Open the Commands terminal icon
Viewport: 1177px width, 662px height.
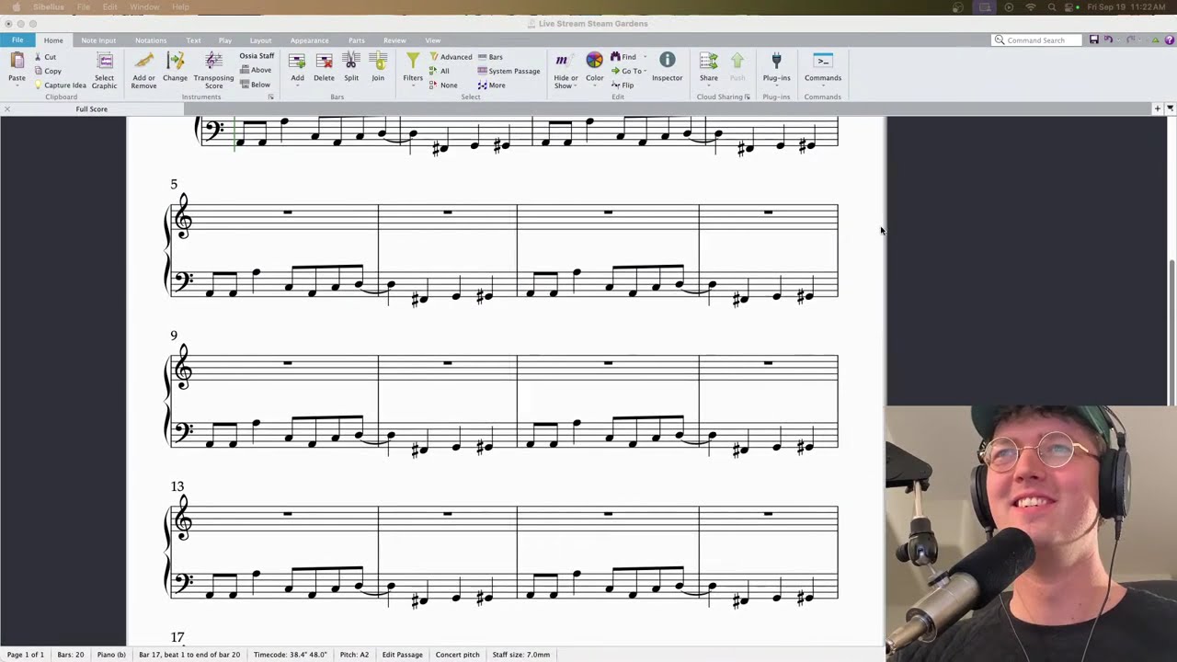pyautogui.click(x=823, y=61)
